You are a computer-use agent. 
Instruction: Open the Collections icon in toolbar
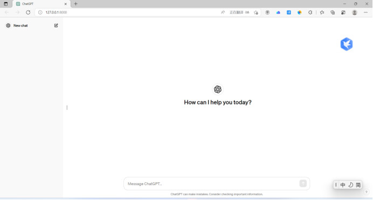coord(333,12)
